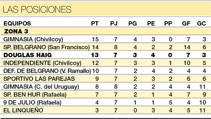Click the GIMNASIA (Chivilcoy) team row
The image size is (211, 119).
[105, 39]
